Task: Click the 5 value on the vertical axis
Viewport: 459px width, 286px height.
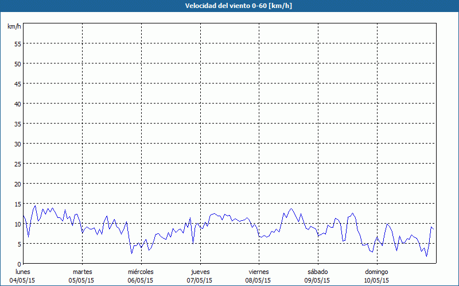Action: [19, 244]
